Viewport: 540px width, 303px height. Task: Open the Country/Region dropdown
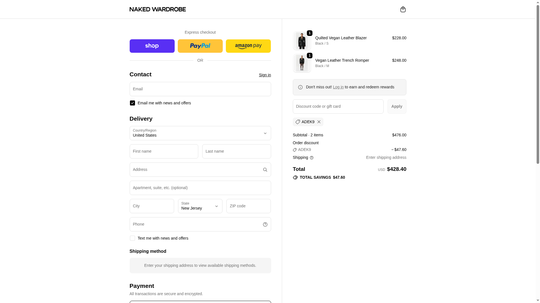[200, 133]
